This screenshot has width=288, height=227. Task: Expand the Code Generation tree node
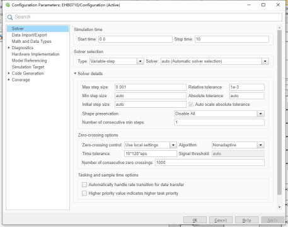9,73
